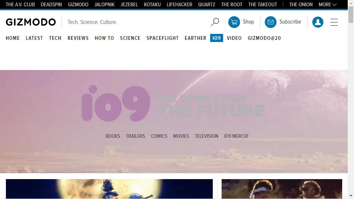
Task: Browse the TRAILERS category
Action: 135,136
